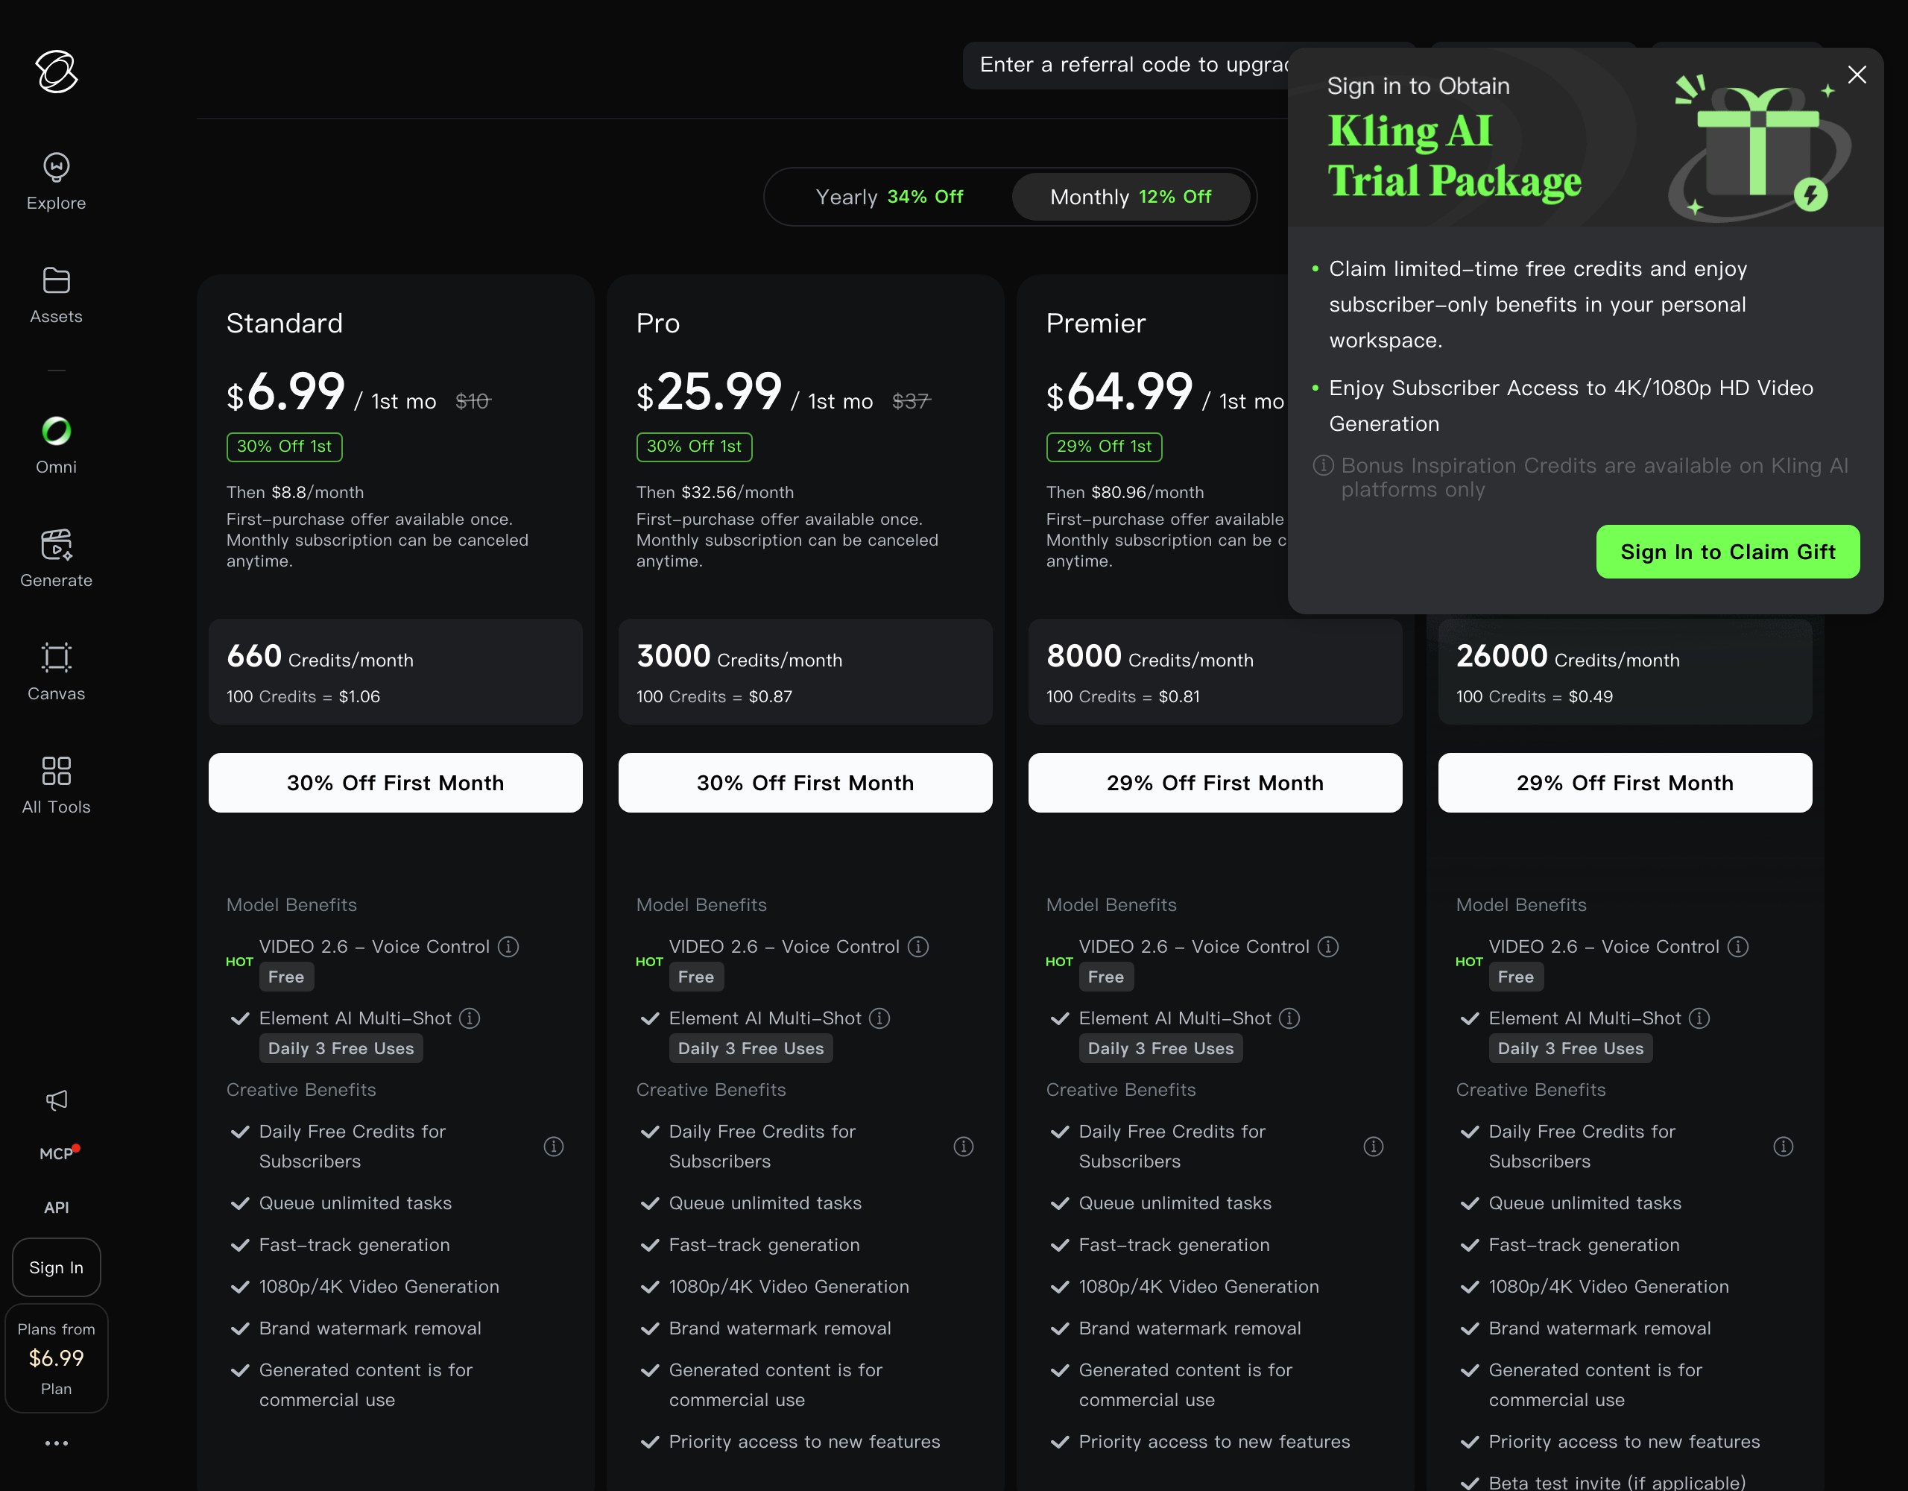The image size is (1908, 1491).
Task: Click the Premier plan title
Action: pyautogui.click(x=1096, y=324)
